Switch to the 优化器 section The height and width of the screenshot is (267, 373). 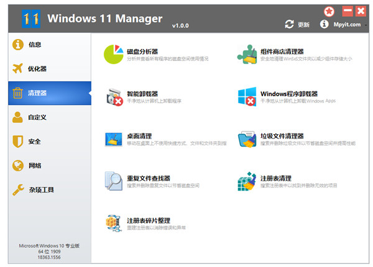(50, 69)
